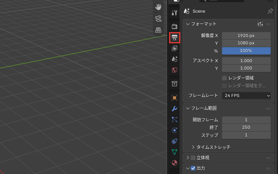Open format presets icon in フォーマット header
The width and height of the screenshot is (278, 174).
(x=260, y=24)
